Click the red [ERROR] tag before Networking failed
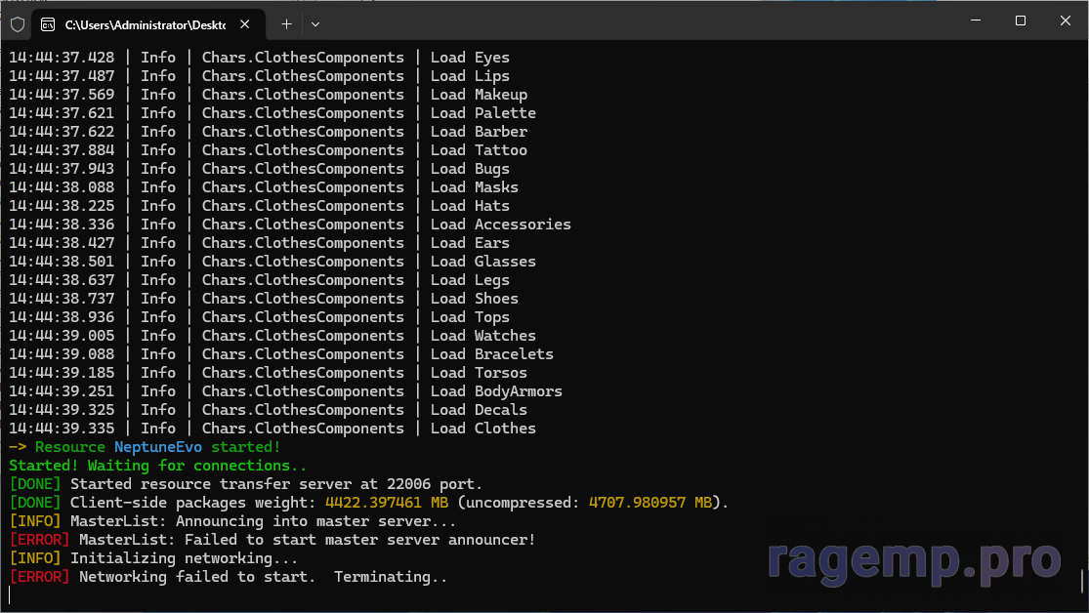The image size is (1089, 613). tap(39, 577)
